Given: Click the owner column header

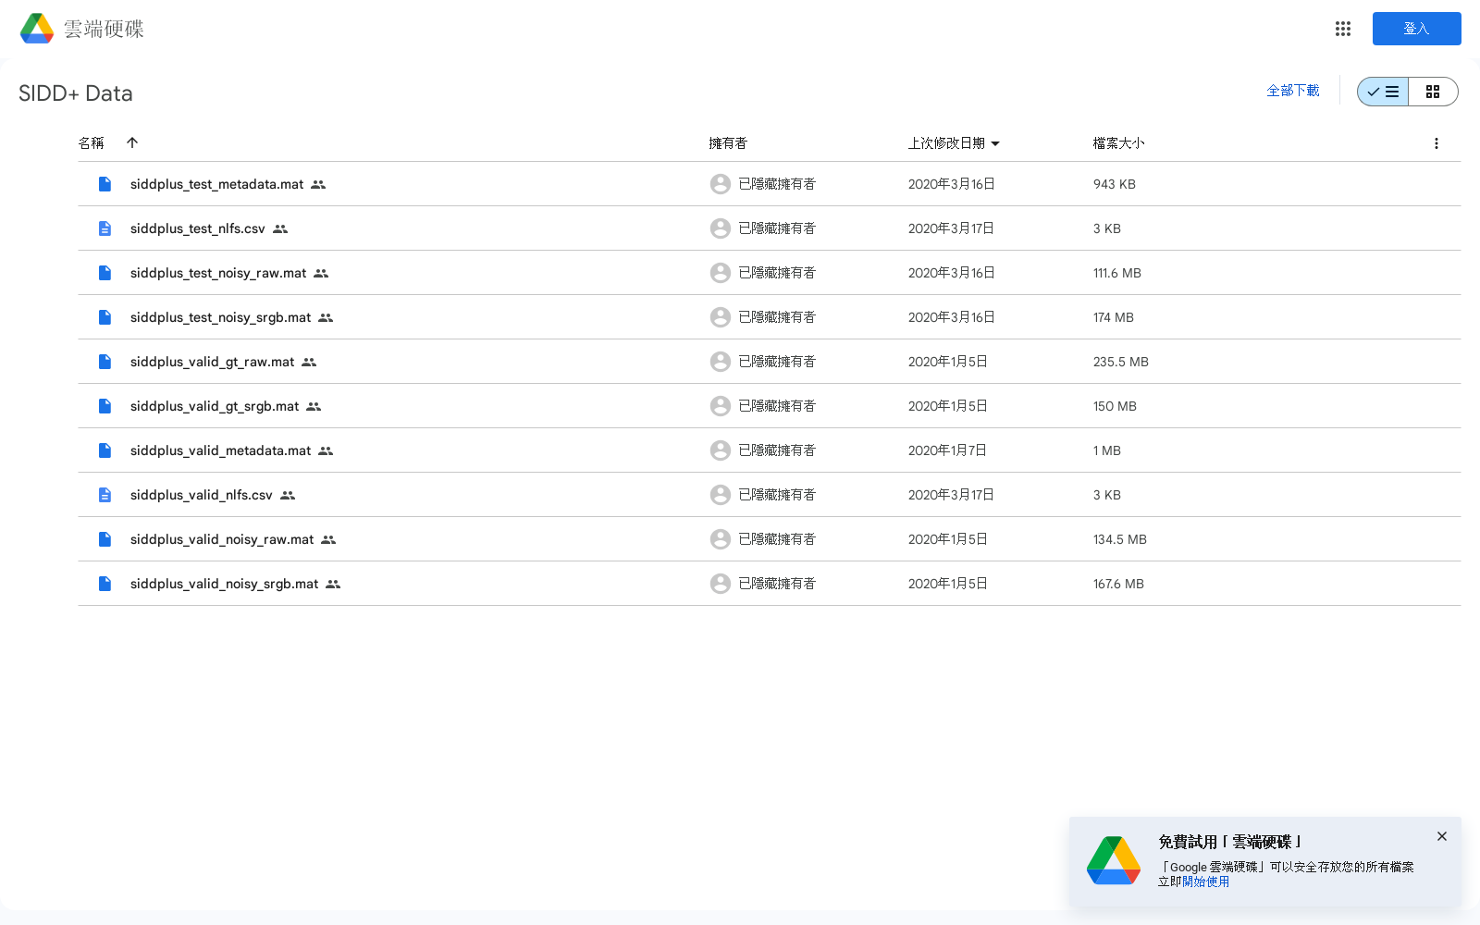Looking at the screenshot, I should click(728, 143).
